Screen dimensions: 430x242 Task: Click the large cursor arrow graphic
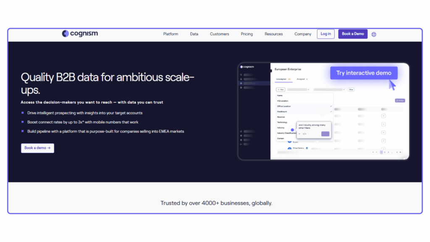[x=392, y=85]
